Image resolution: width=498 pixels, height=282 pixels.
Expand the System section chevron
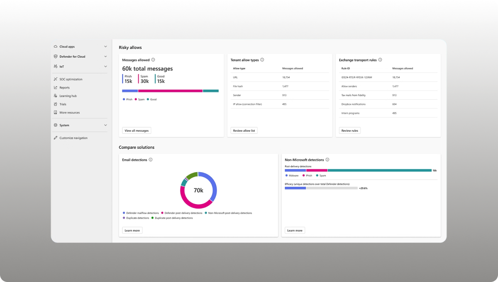point(105,125)
